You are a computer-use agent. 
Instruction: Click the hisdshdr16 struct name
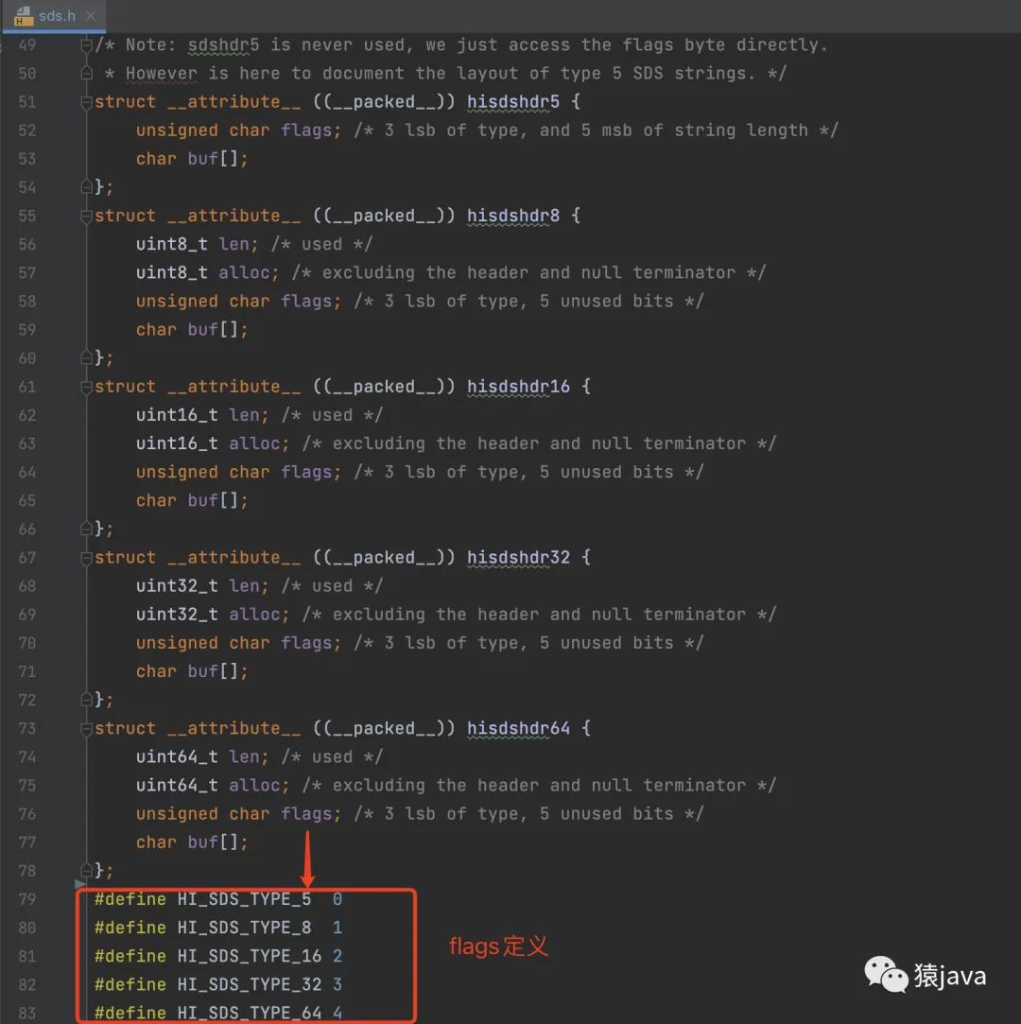518,387
